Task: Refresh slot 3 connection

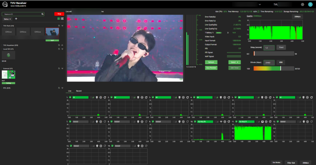Action: [x=187, y=97]
